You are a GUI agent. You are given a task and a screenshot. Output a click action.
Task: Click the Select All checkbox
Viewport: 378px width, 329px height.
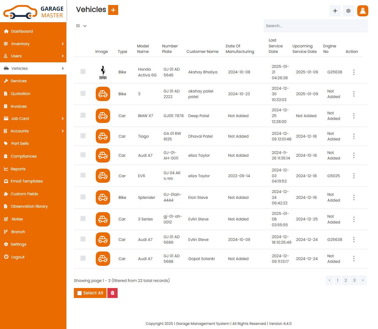coord(80,293)
